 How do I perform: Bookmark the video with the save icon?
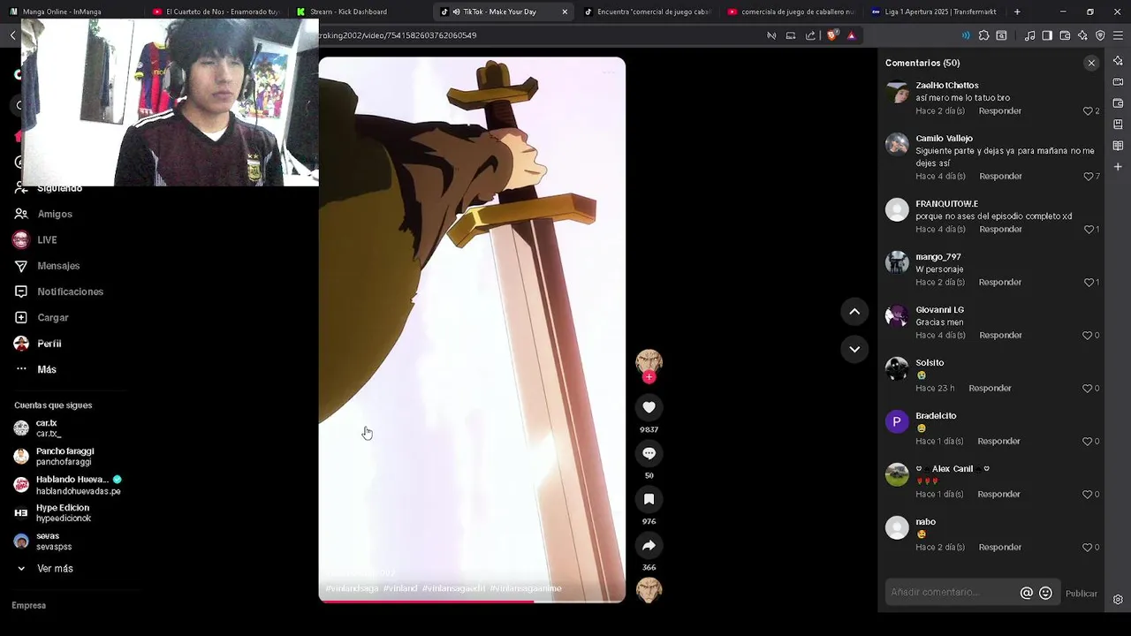coord(649,499)
